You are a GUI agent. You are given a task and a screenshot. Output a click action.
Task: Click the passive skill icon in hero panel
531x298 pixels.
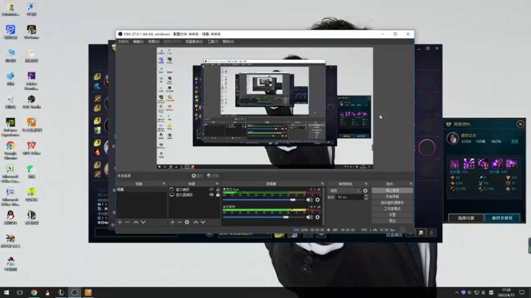click(x=455, y=164)
